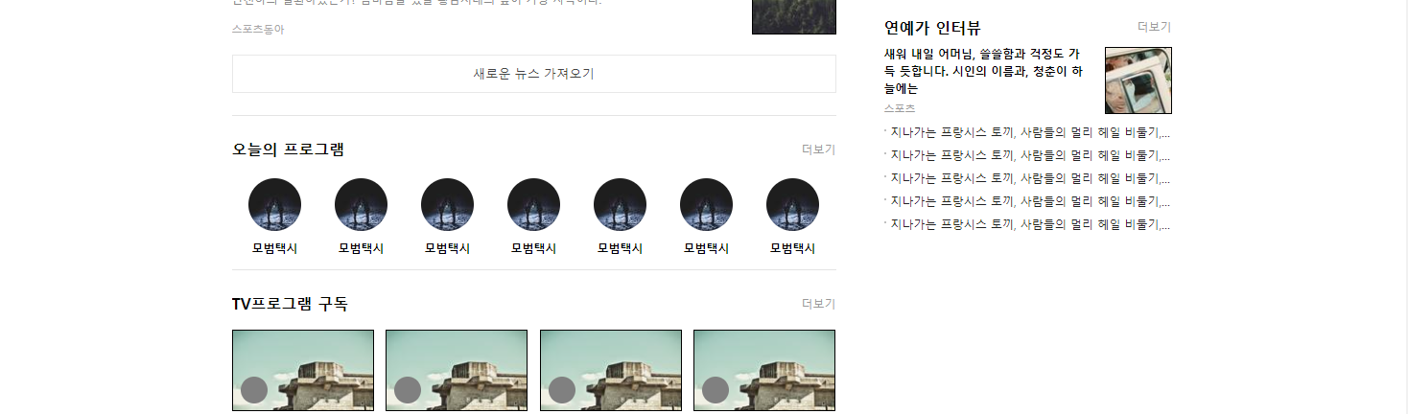Open the 연예가 인터뷰 featured thumbnail image
1408x414 pixels.
pyautogui.click(x=1138, y=80)
